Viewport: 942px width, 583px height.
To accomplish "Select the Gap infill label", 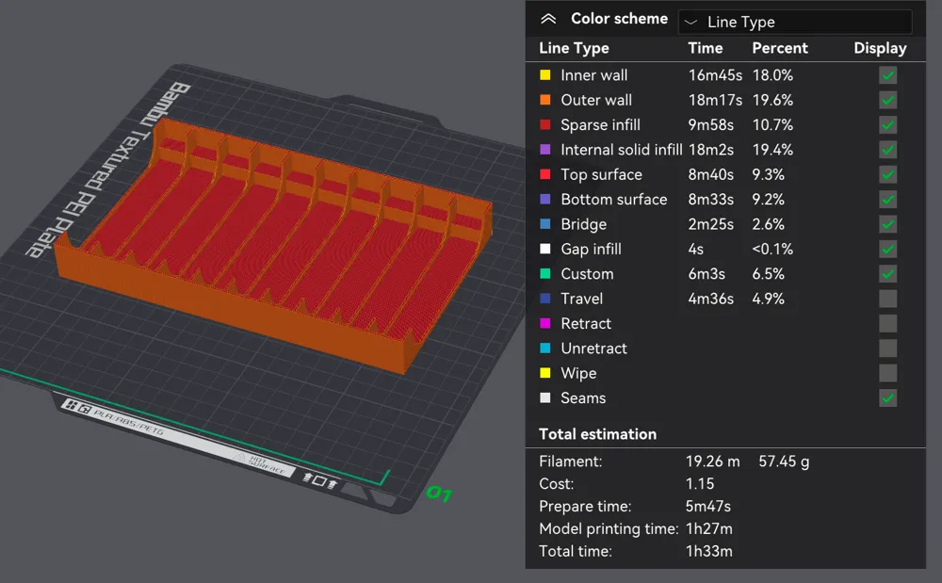I will tap(591, 250).
